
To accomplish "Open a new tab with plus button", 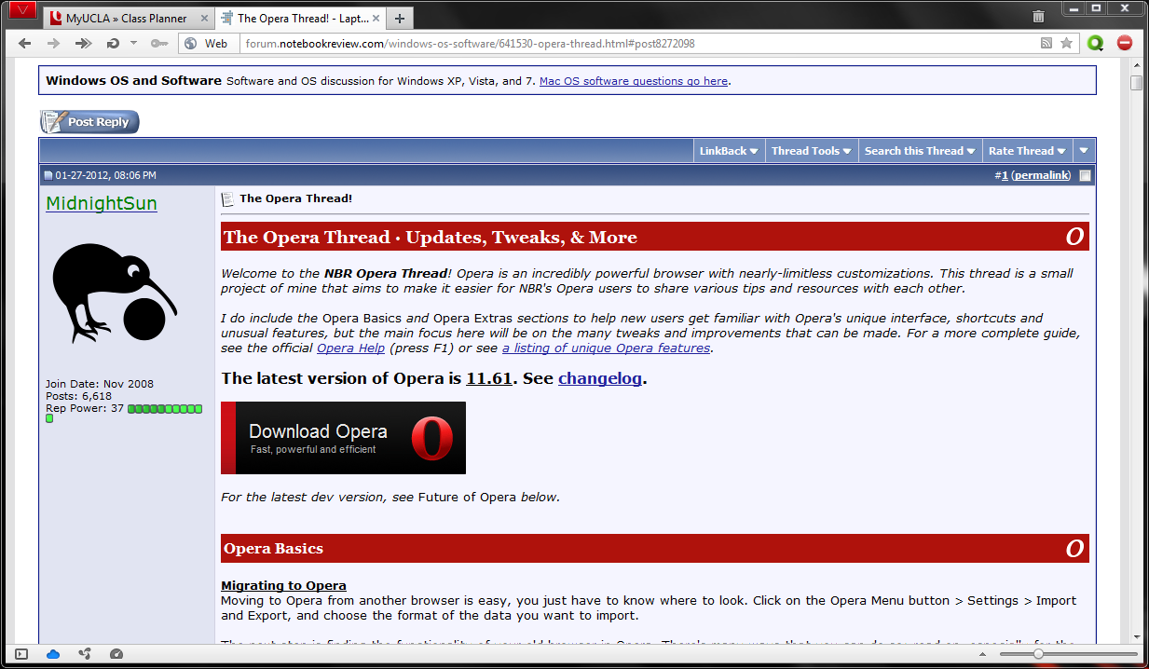I will tap(399, 18).
